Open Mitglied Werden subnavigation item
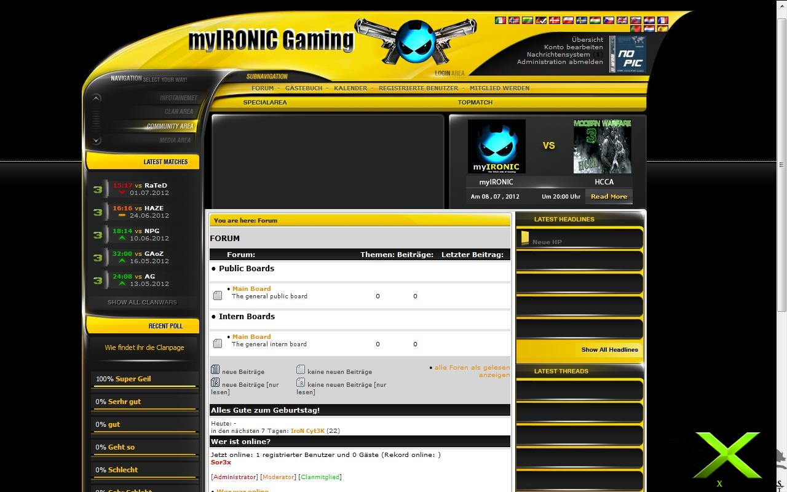The width and height of the screenshot is (787, 492). click(x=499, y=88)
